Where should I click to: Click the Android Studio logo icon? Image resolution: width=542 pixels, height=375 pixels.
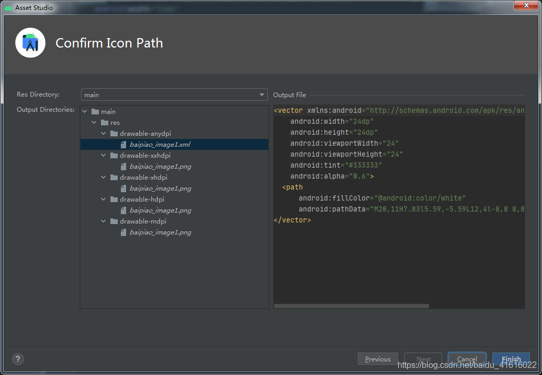point(30,43)
